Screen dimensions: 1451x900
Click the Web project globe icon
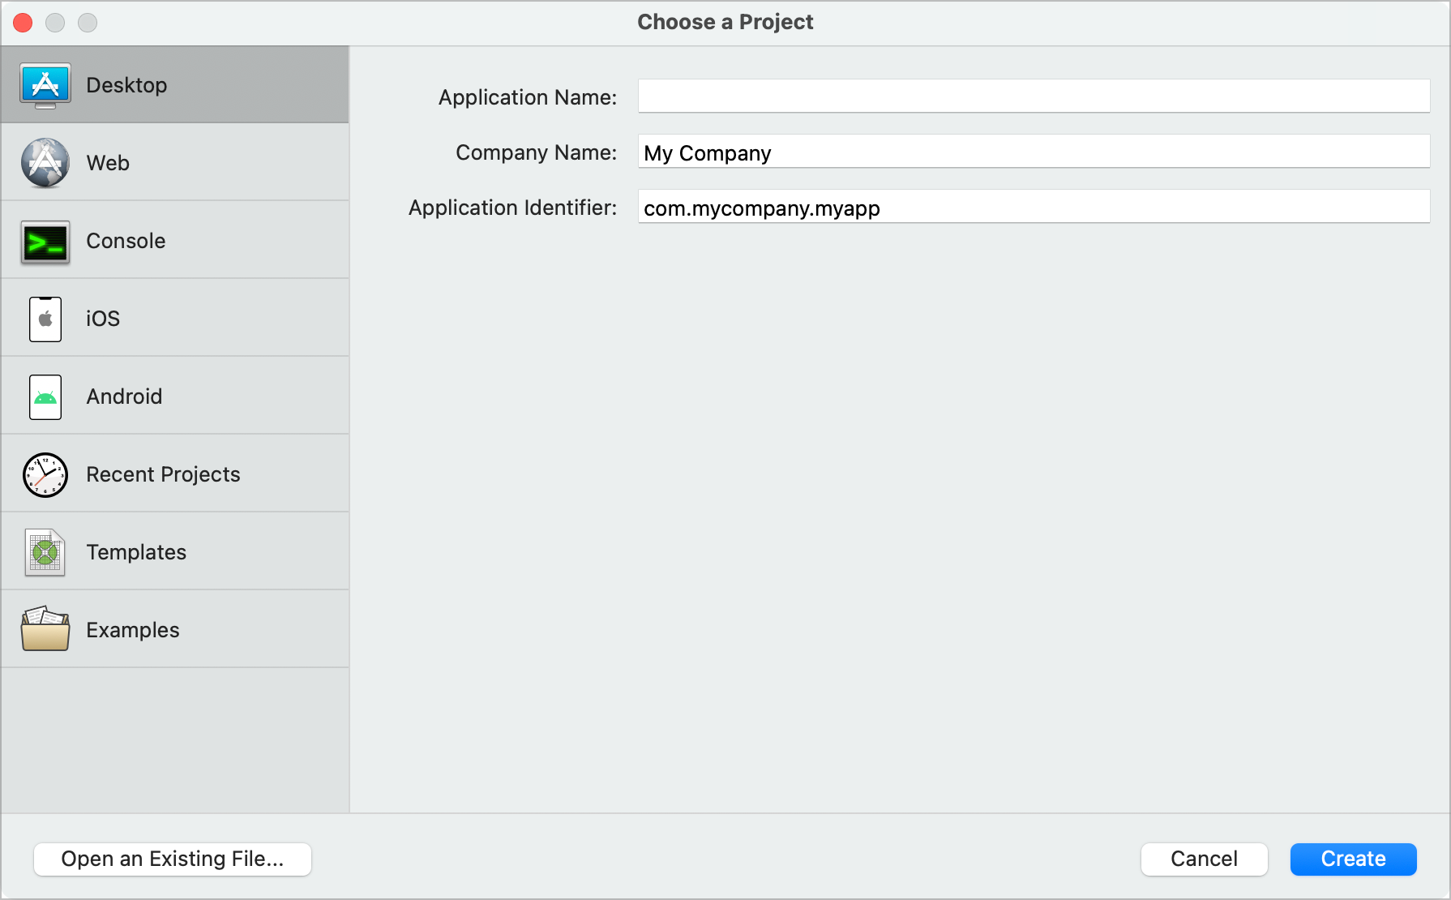click(45, 163)
